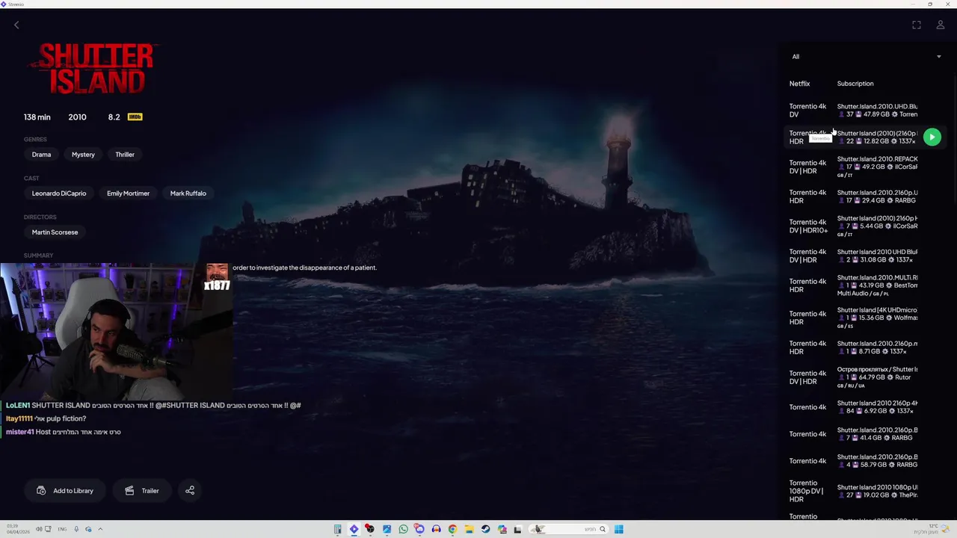Select the 58.79 GB RARBG 4k stream
The image size is (957, 538).
[866, 461]
